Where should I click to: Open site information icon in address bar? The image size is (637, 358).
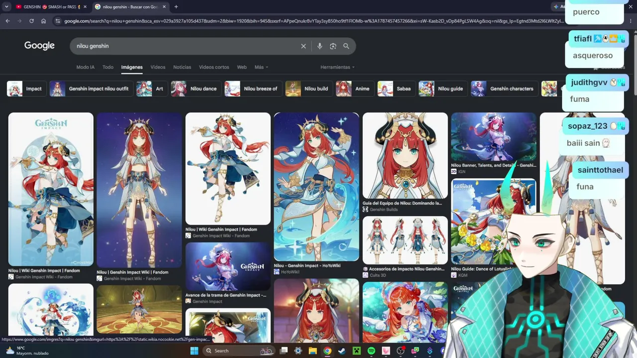click(x=58, y=21)
